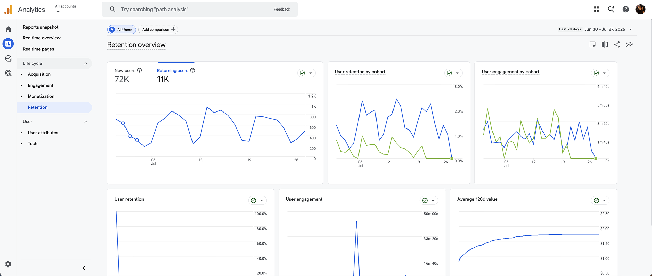
Task: Switch to the New users metric tab
Action: [128, 75]
